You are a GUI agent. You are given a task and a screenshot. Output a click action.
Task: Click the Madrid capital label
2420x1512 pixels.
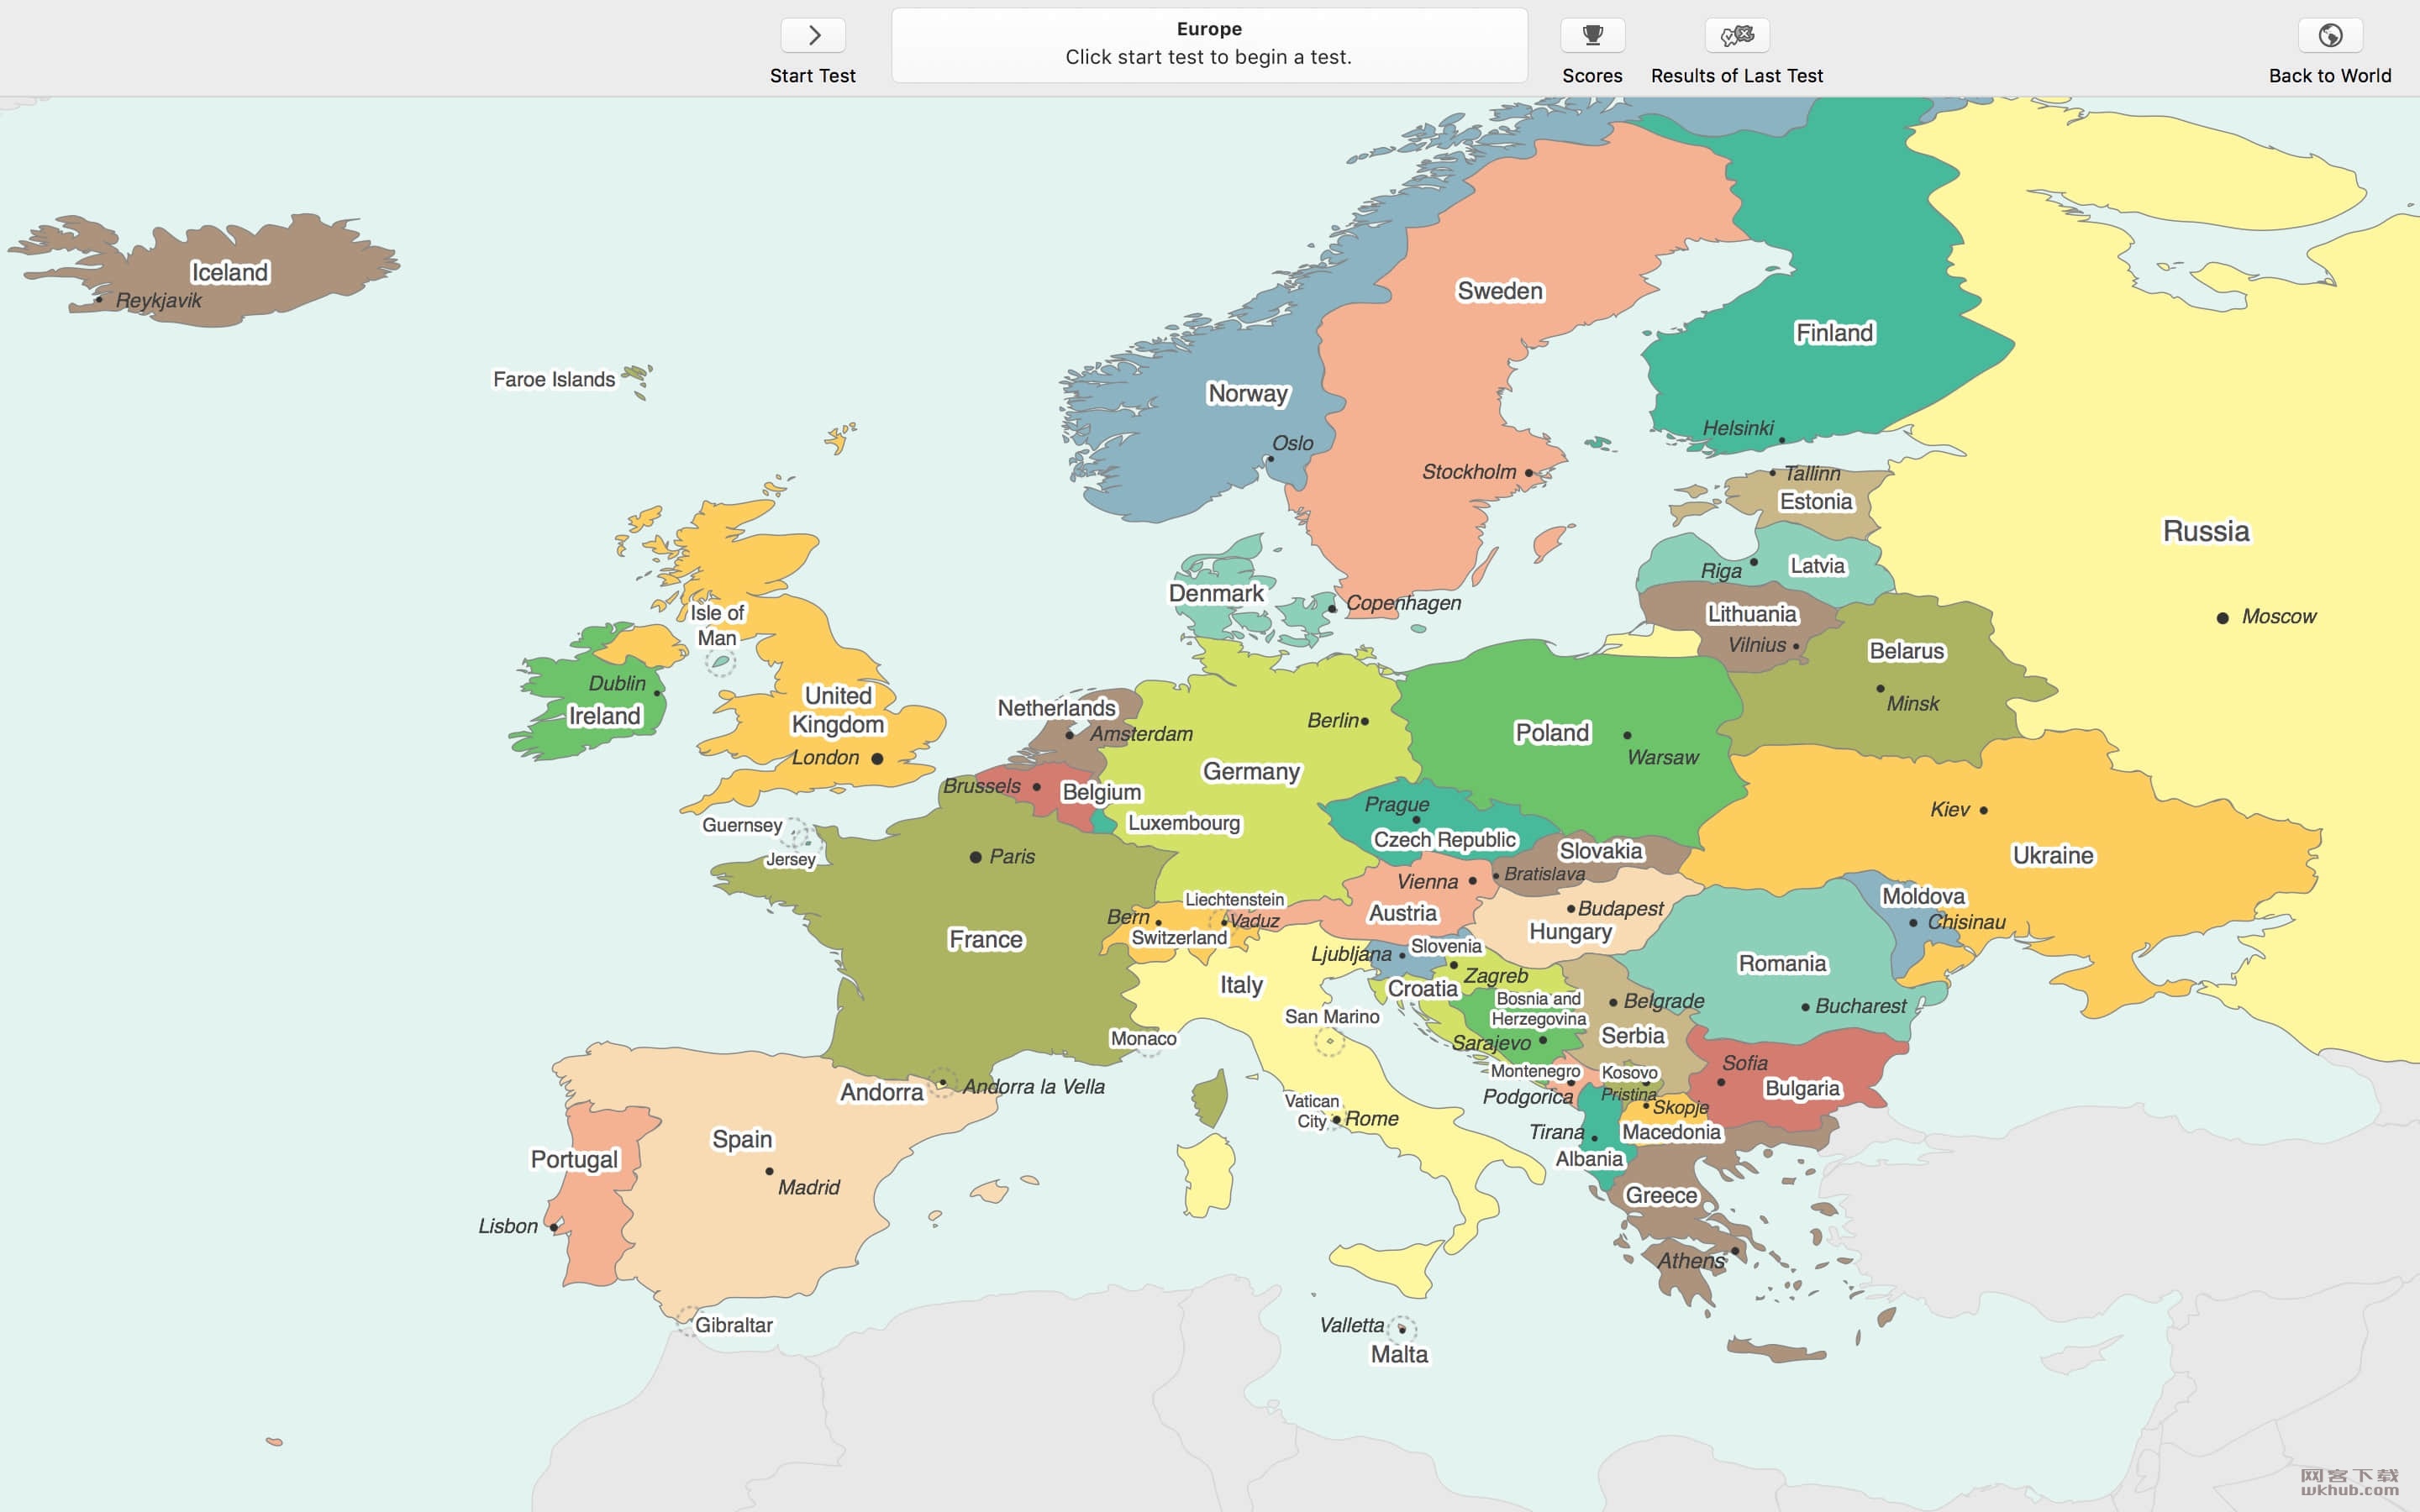[x=808, y=1188]
